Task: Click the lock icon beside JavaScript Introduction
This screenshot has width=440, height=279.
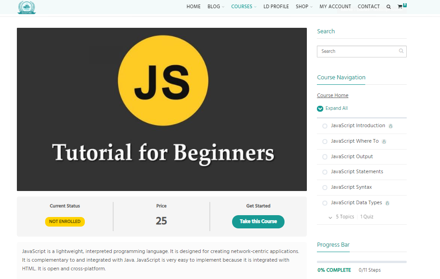Action: pos(391,126)
